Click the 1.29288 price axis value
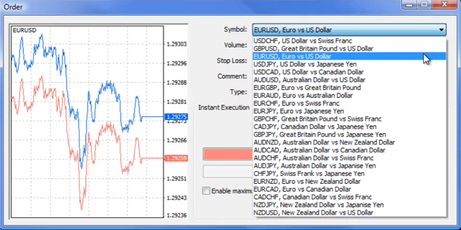The height and width of the screenshot is (230, 461). [177, 82]
